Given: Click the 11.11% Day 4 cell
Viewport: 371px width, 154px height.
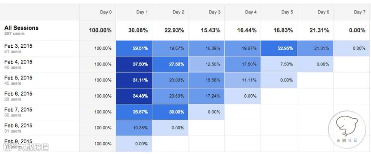Looking at the screenshot, I should tap(243, 80).
